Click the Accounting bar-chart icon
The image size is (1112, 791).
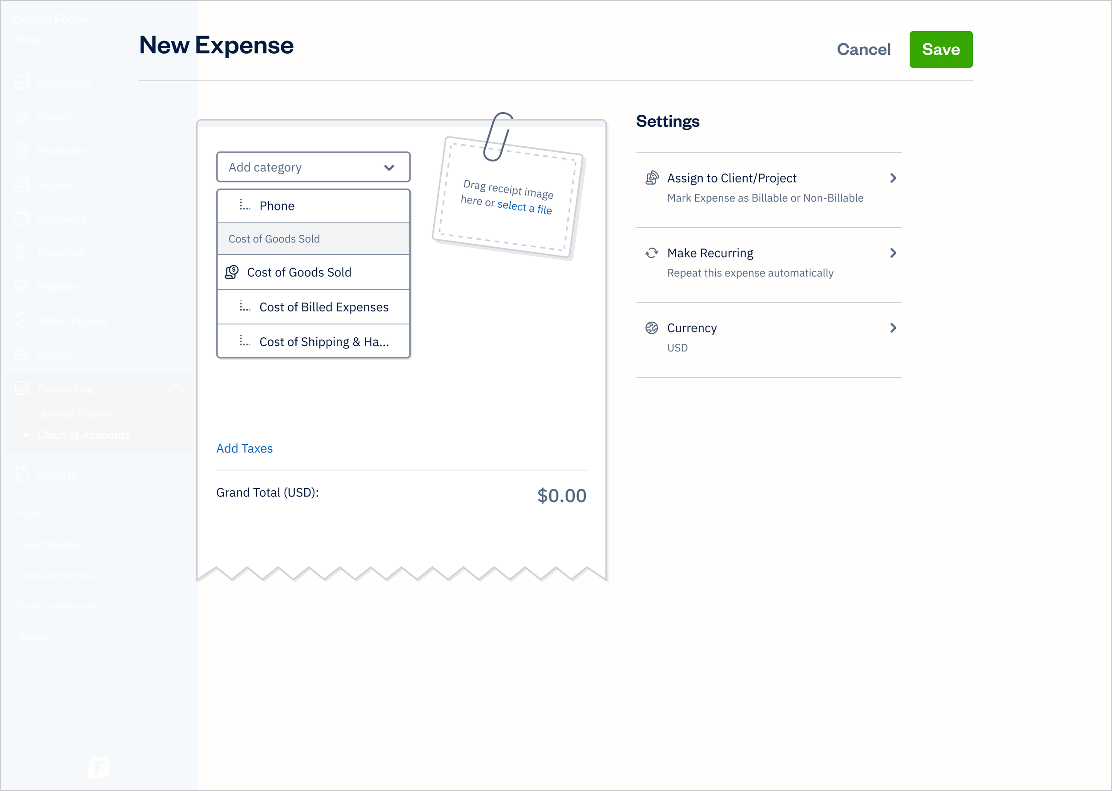(x=22, y=387)
